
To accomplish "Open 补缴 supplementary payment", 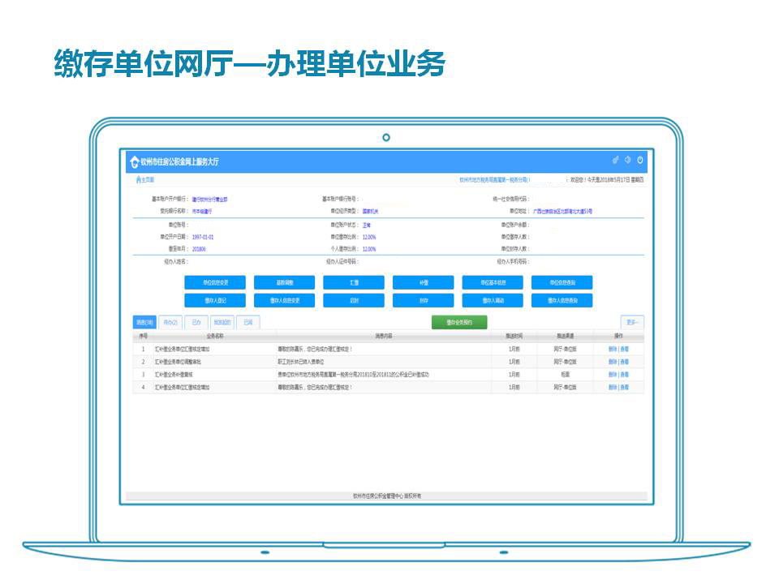I will (424, 283).
